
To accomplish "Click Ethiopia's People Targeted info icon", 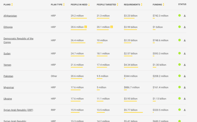I will [x=112, y=27].
